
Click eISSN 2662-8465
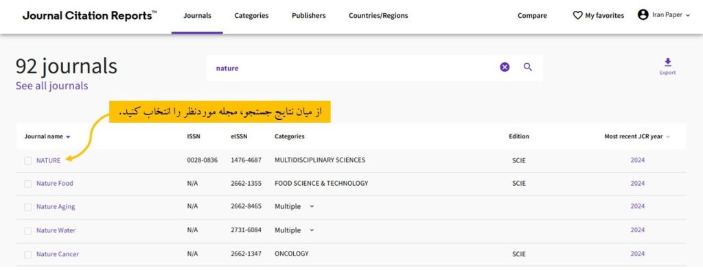[x=246, y=206]
